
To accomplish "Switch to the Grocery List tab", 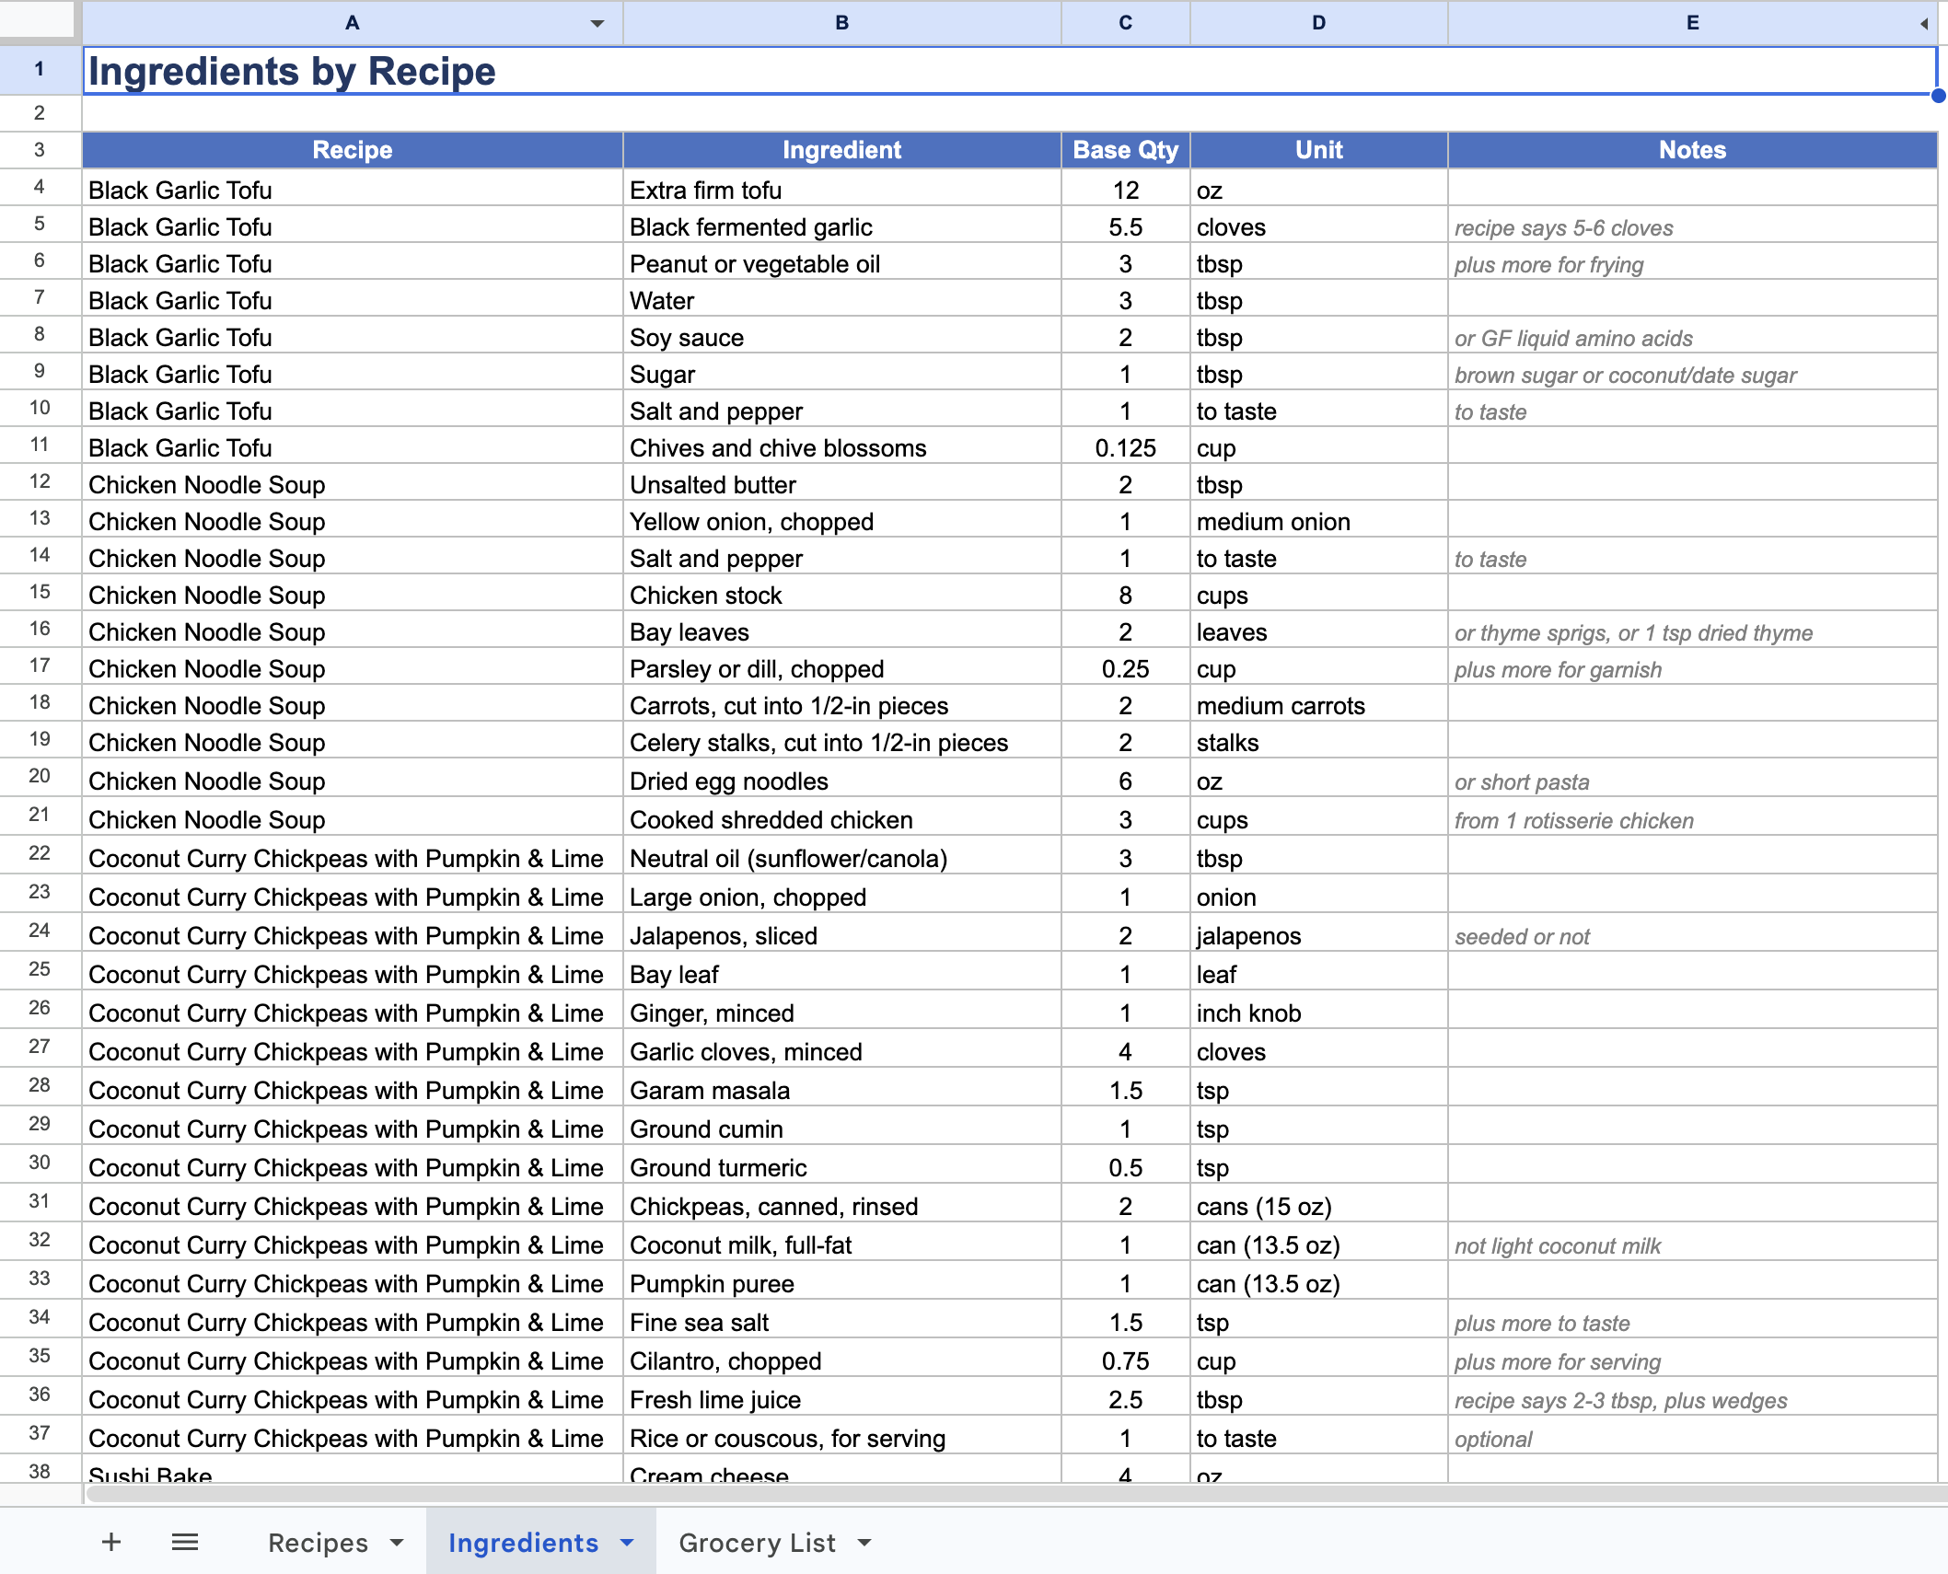I will coord(757,1543).
